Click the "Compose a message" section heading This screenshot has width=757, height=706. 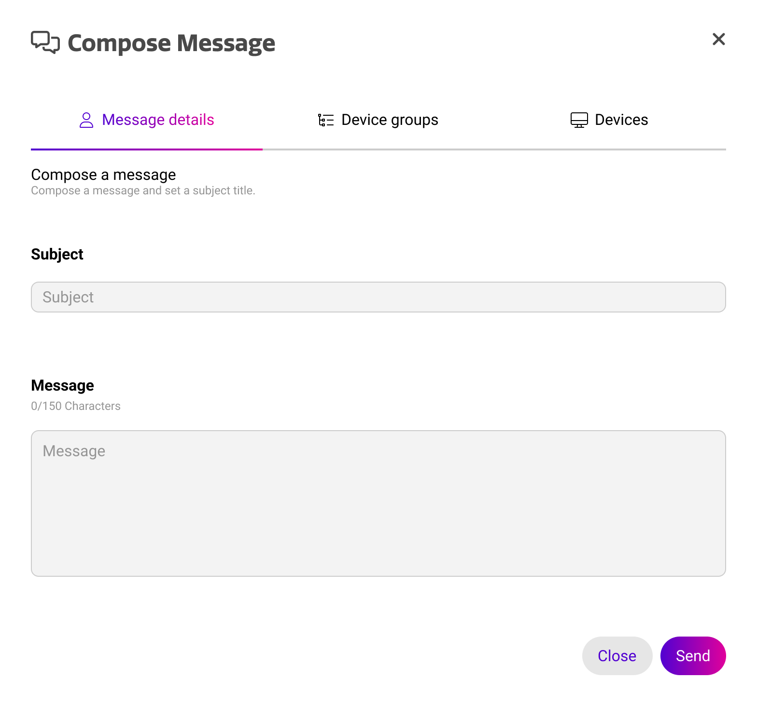click(x=103, y=175)
